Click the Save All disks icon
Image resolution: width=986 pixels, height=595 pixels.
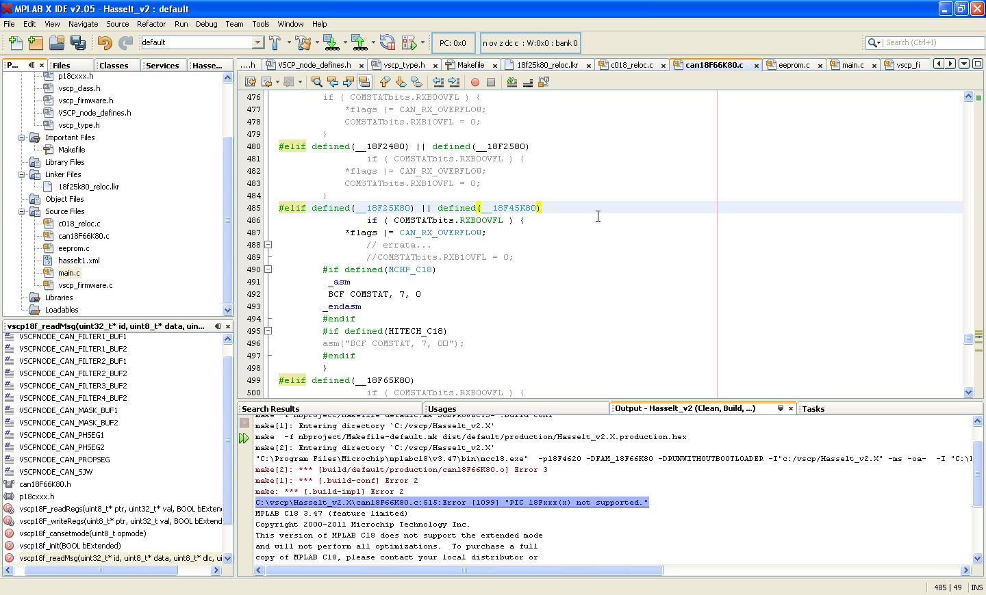78,43
